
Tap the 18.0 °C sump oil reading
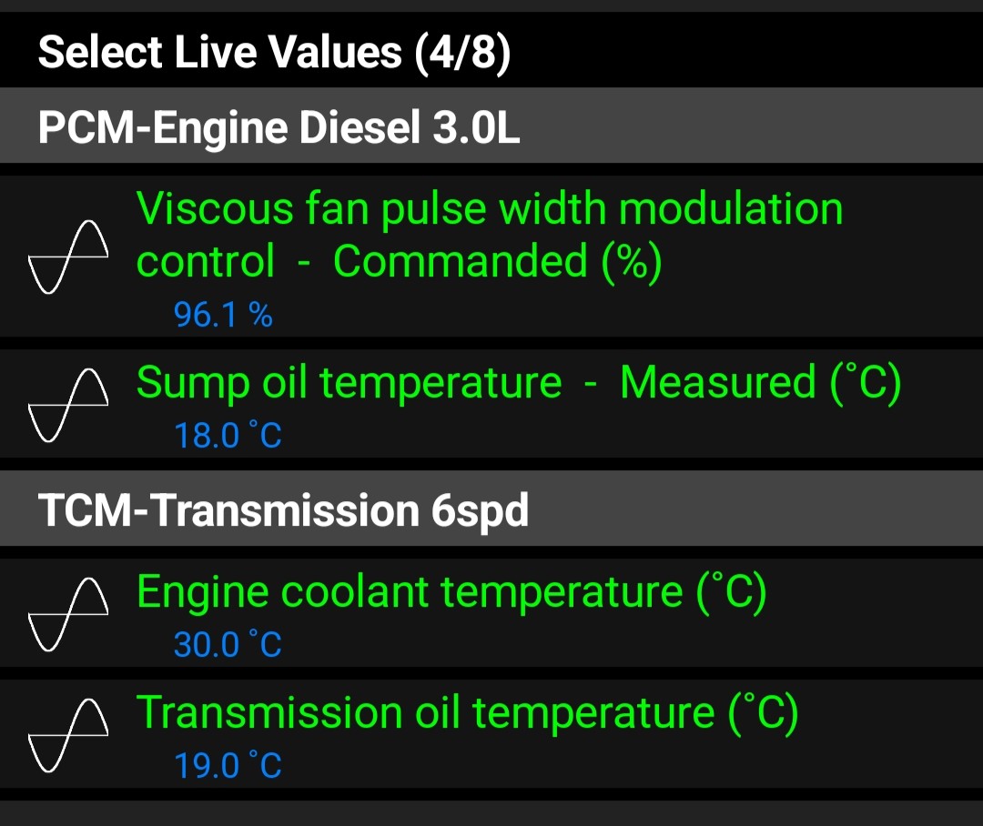pos(228,435)
